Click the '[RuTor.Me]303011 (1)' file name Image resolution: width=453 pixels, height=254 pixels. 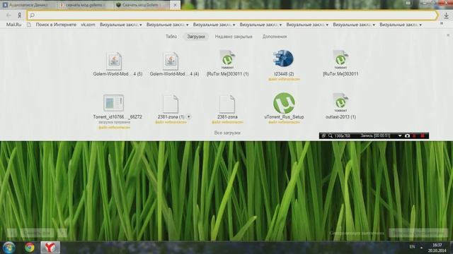click(227, 74)
